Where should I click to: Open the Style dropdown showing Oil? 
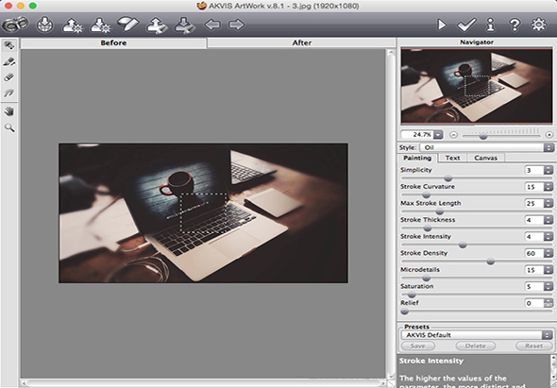coord(487,147)
